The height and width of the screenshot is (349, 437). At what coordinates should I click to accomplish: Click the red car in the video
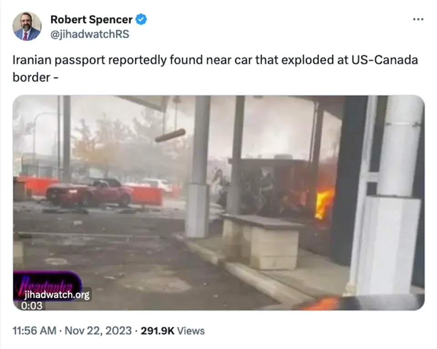[x=89, y=192]
